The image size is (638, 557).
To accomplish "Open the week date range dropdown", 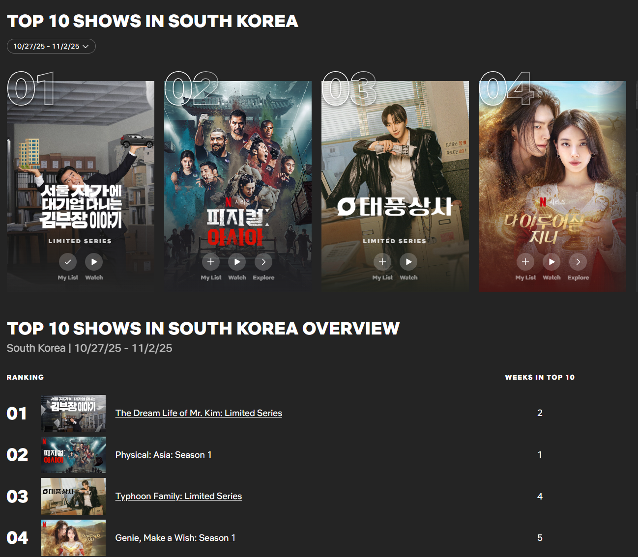I will 51,46.
